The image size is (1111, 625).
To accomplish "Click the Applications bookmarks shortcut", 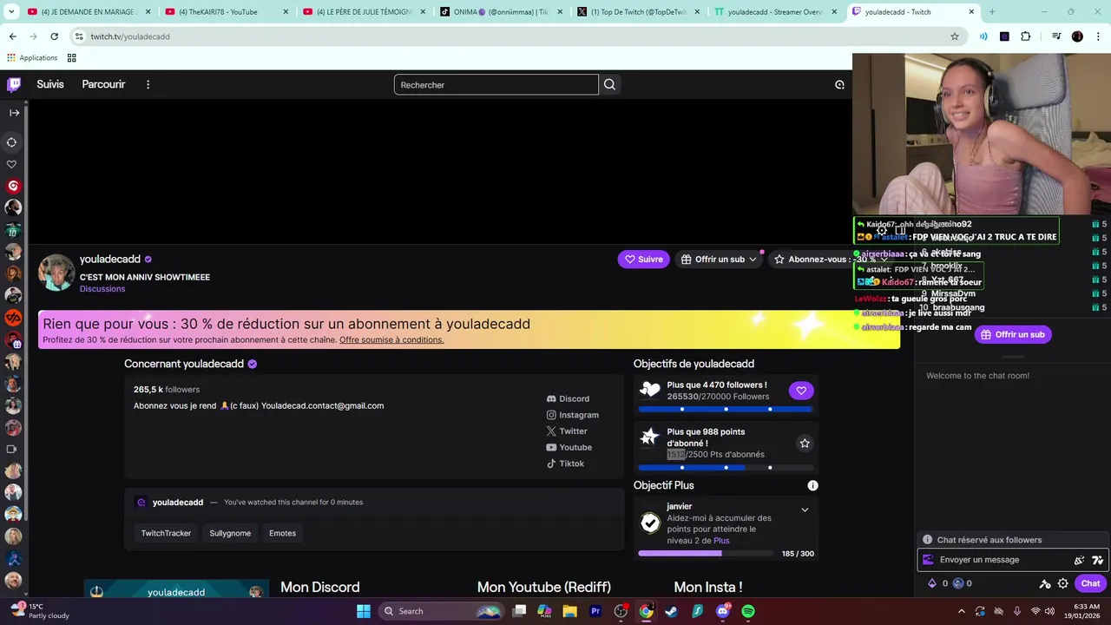I will 32,58.
